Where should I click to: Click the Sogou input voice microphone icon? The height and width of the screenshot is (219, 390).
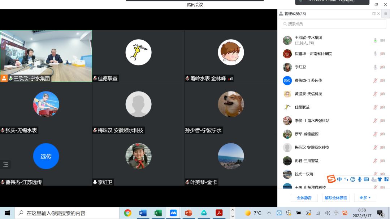pyautogui.click(x=360, y=179)
